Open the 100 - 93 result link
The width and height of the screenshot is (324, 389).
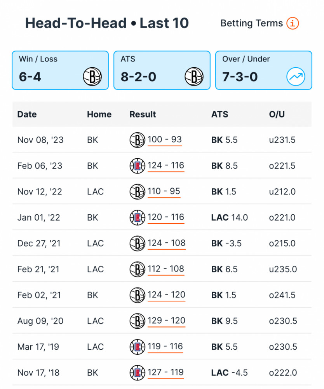pyautogui.click(x=165, y=140)
